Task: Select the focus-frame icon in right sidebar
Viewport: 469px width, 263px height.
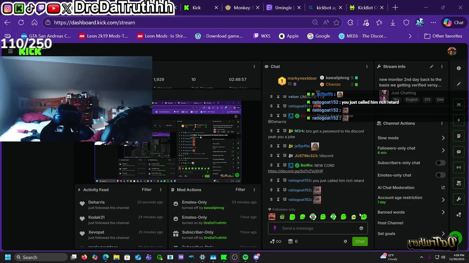Action: 459,104
